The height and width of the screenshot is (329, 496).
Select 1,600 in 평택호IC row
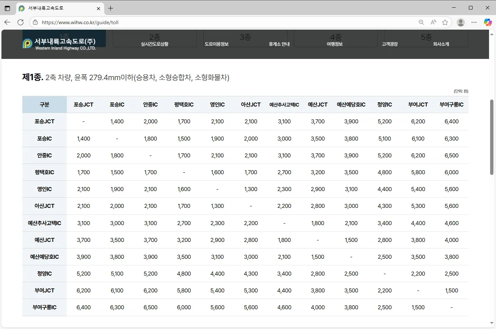point(217,172)
